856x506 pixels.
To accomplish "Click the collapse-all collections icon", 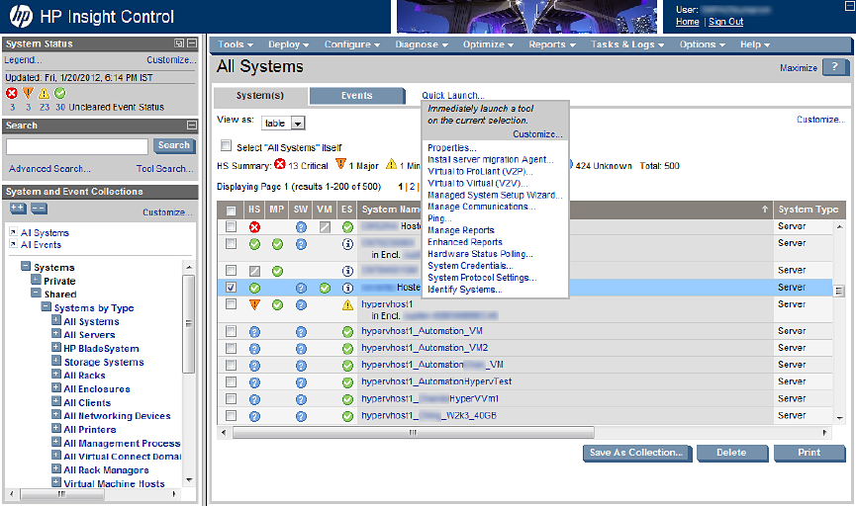I will (x=39, y=209).
